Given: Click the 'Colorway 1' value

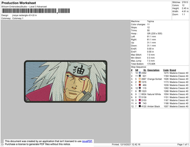Looking at the screenshot, I should [18, 18].
